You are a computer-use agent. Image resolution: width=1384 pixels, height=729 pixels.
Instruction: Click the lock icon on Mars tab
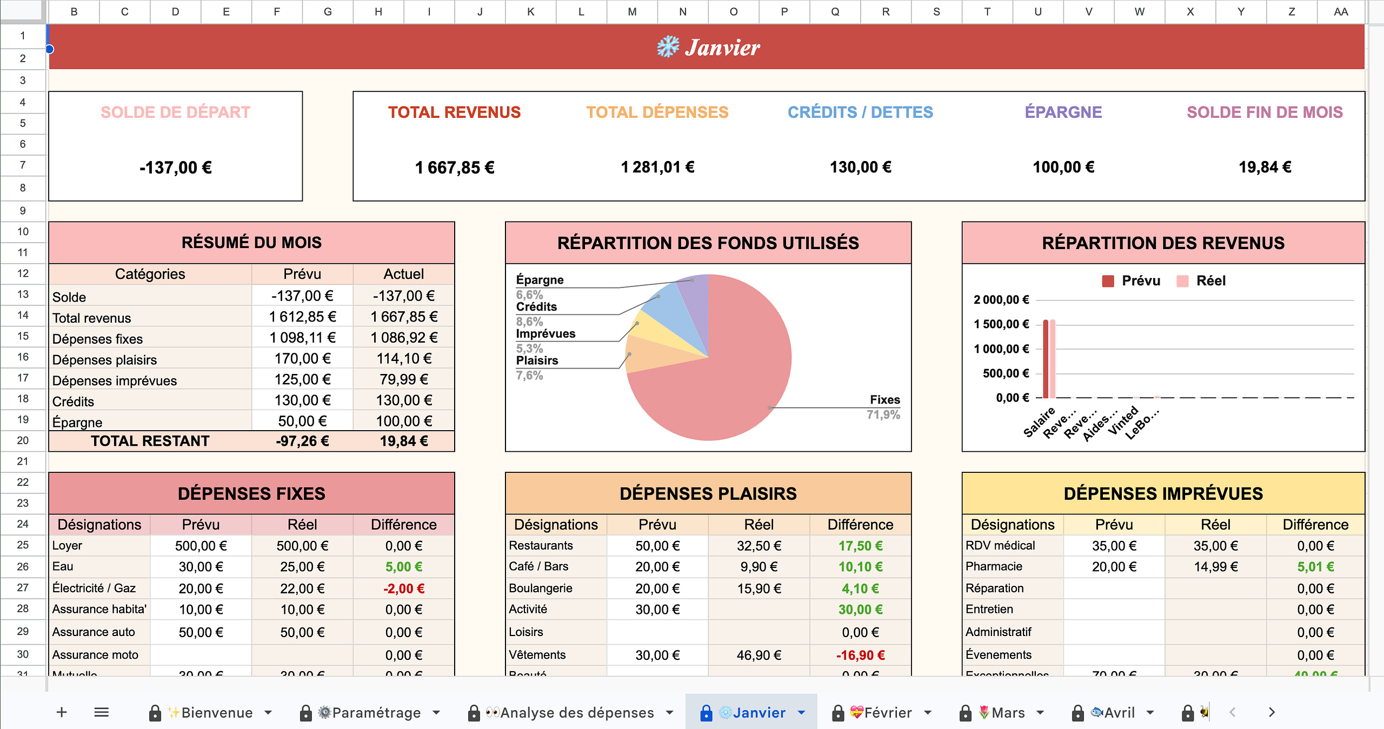click(x=965, y=713)
